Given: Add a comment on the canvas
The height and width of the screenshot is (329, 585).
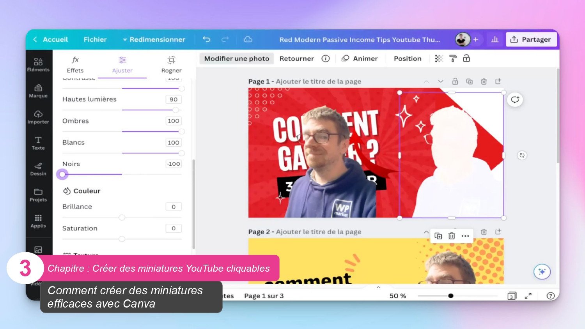Looking at the screenshot, I should [515, 99].
